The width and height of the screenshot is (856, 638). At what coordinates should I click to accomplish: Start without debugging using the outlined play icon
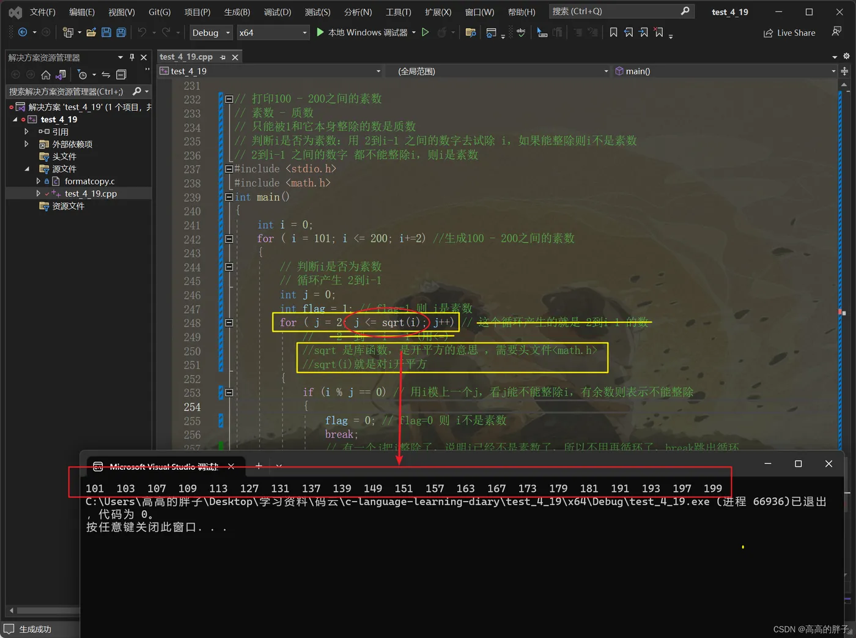click(426, 32)
